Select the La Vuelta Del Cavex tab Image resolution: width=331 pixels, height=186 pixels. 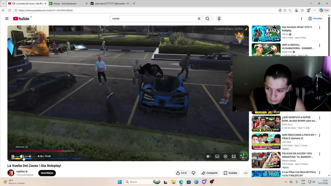(27, 3)
